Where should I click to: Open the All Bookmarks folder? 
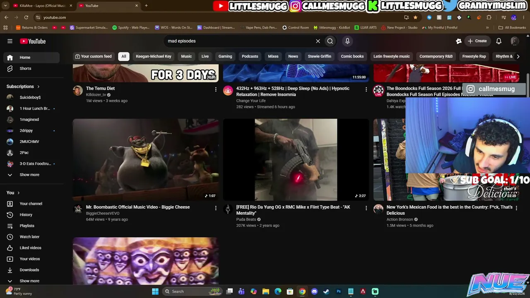point(512,28)
